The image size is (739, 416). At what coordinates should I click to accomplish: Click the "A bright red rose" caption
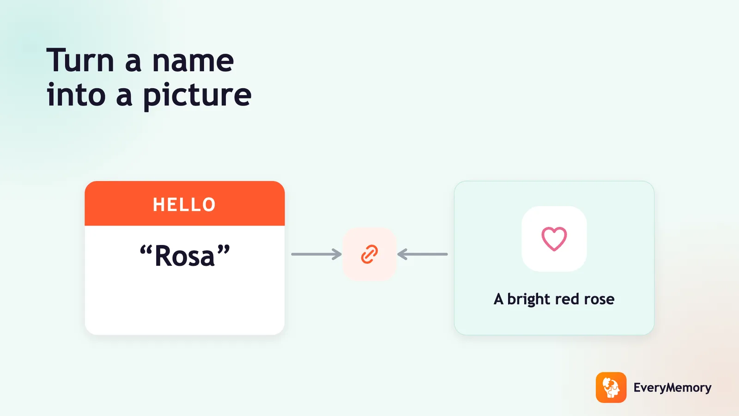[554, 299]
